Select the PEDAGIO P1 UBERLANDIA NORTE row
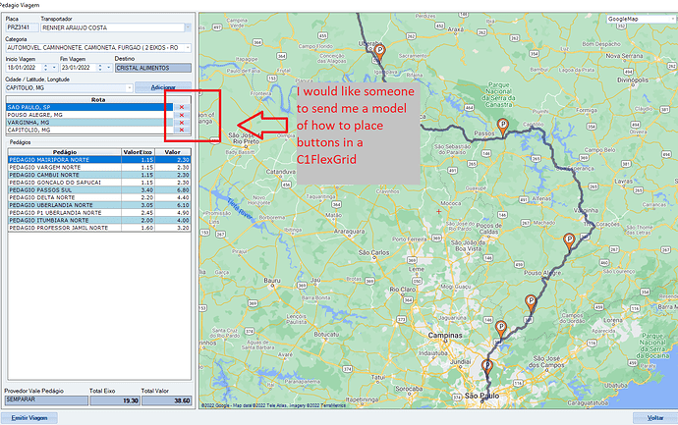The image size is (678, 425). click(99, 212)
